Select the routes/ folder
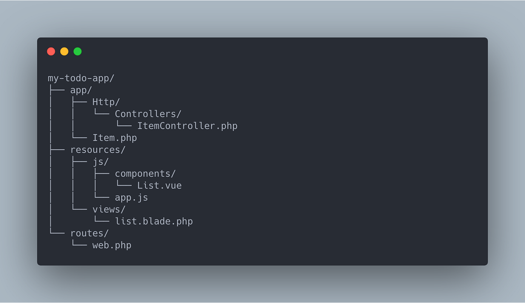This screenshot has height=303, width=525. (89, 233)
